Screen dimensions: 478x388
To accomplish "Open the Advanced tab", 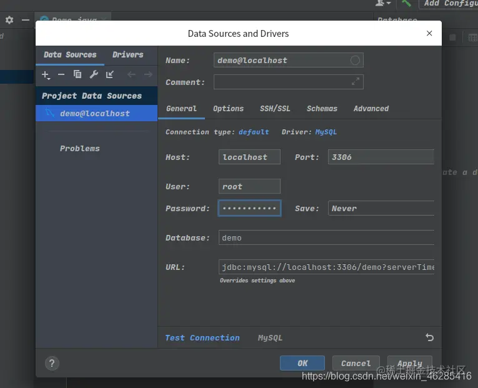I will coord(371,109).
